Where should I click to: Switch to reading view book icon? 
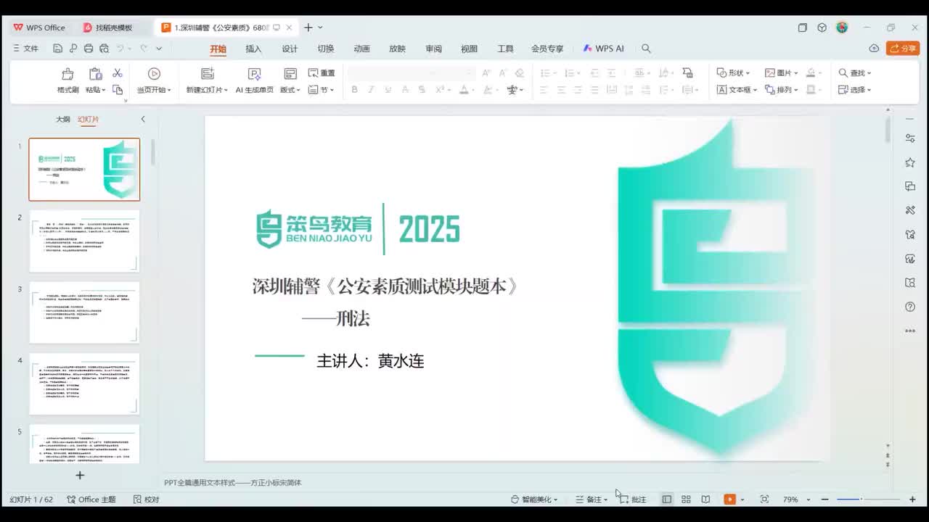tap(705, 500)
